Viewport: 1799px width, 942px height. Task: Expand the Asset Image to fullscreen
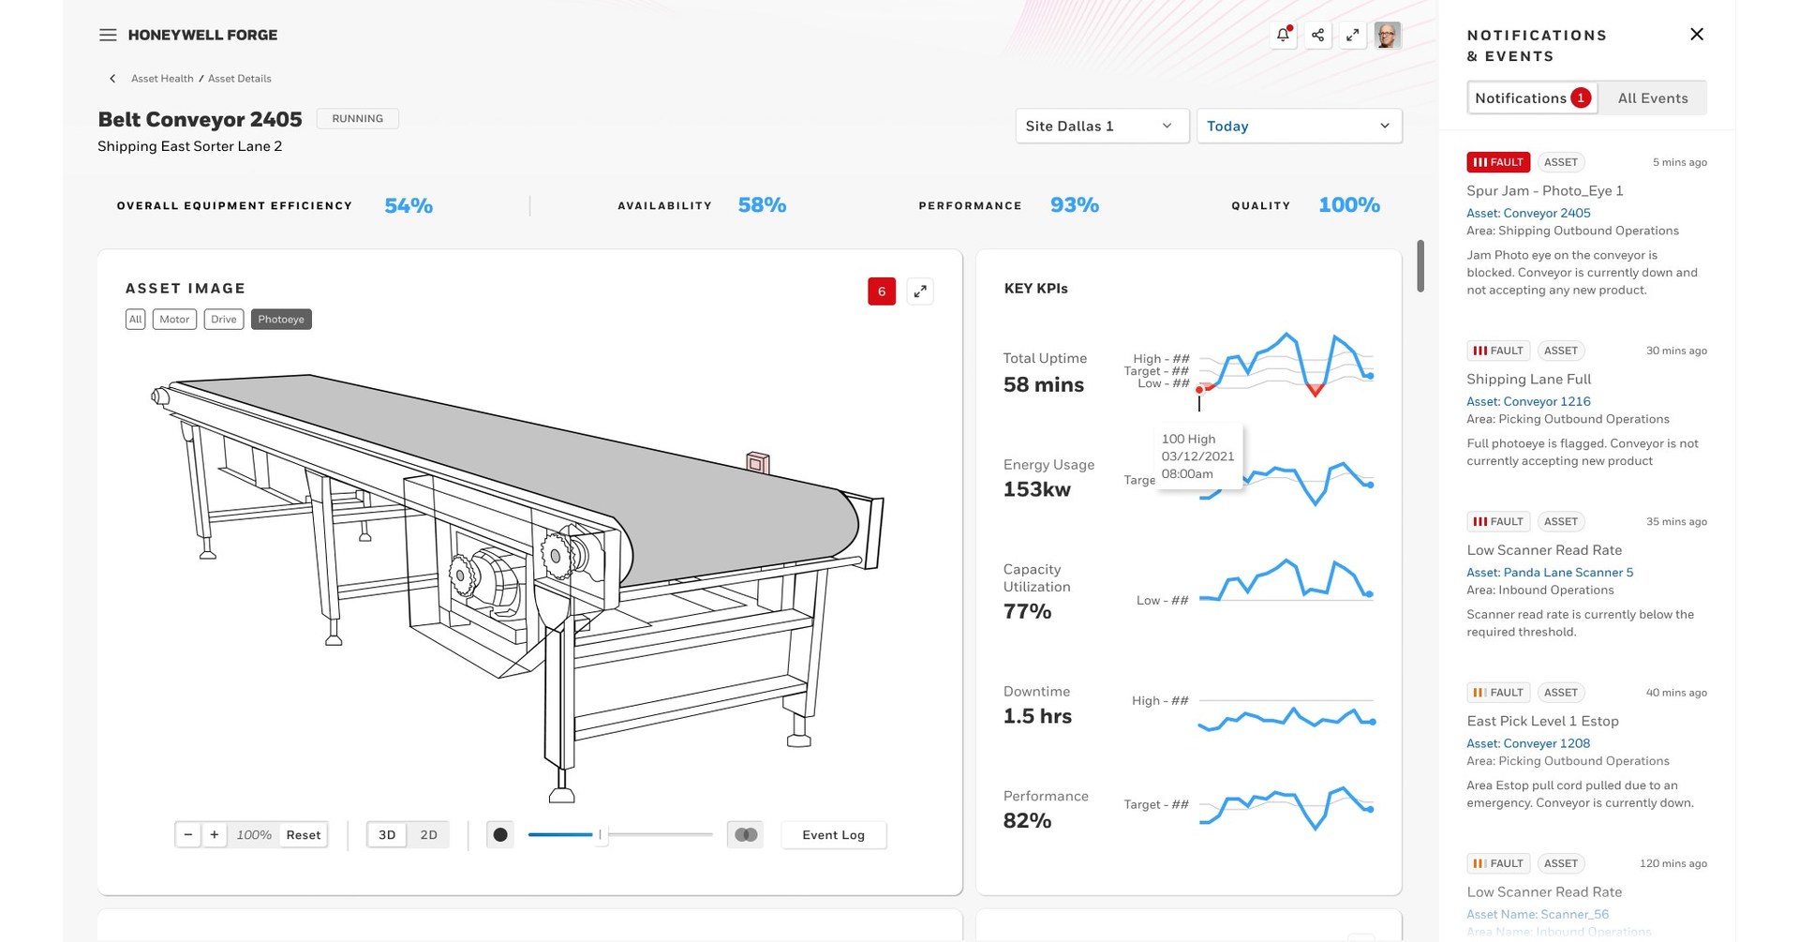920,292
